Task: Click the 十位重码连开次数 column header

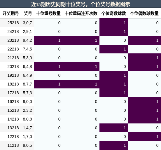Action: (x=81, y=13)
